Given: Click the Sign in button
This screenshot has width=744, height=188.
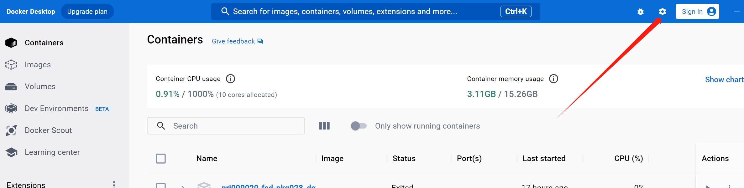Looking at the screenshot, I should [x=697, y=12].
